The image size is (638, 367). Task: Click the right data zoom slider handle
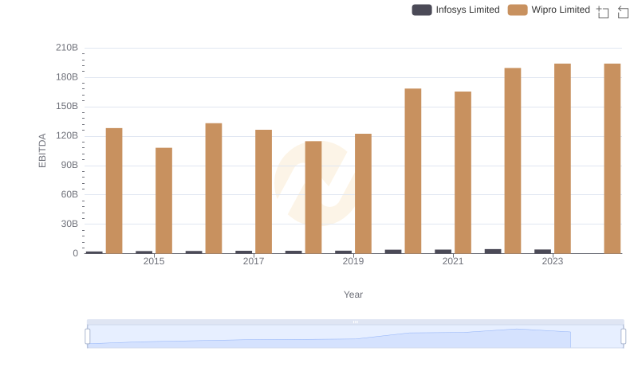624,337
